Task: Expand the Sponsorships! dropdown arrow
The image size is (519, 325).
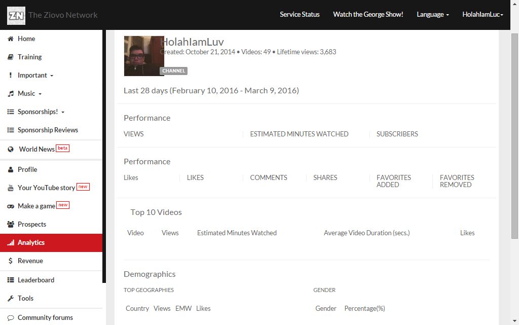Action: pyautogui.click(x=63, y=112)
